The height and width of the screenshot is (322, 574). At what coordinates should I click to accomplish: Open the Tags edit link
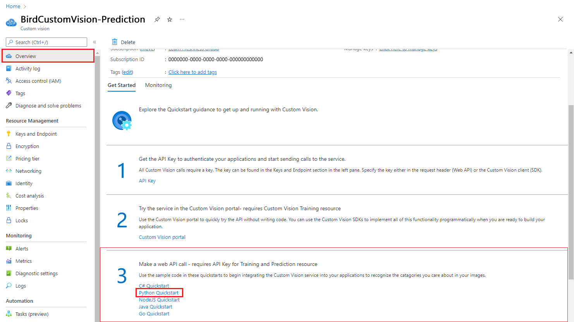click(127, 72)
